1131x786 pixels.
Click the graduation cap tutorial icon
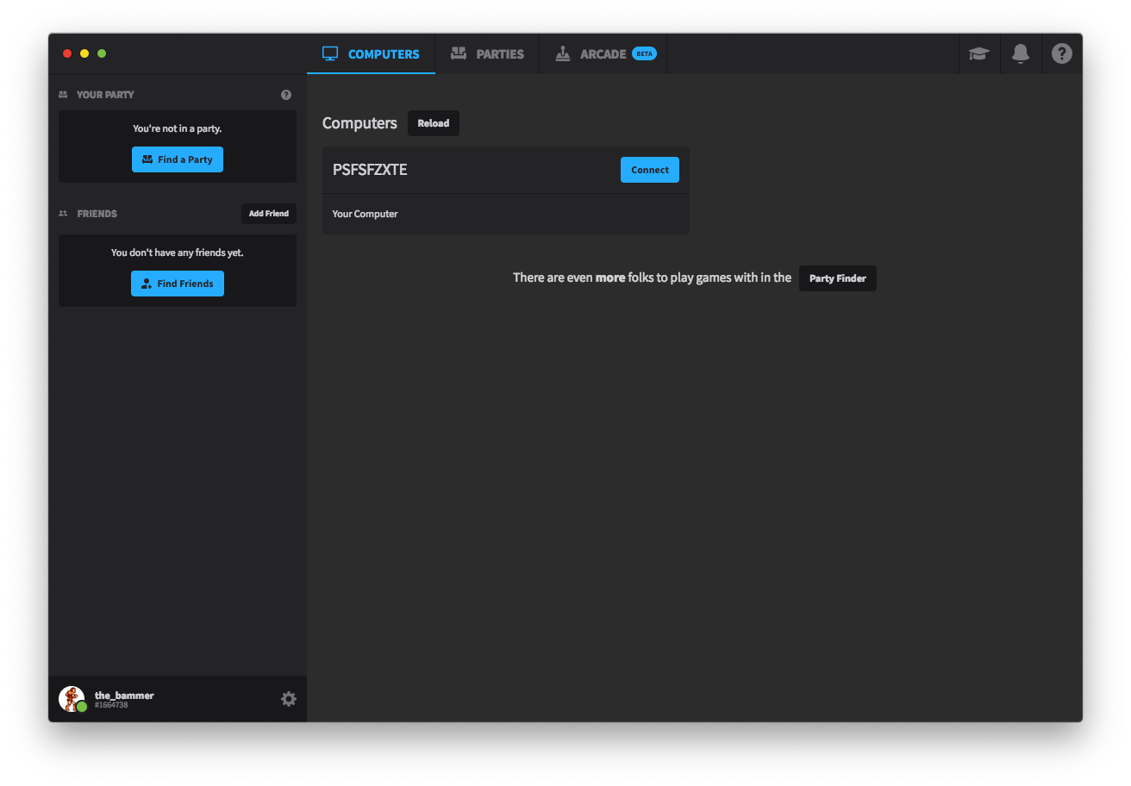click(978, 53)
